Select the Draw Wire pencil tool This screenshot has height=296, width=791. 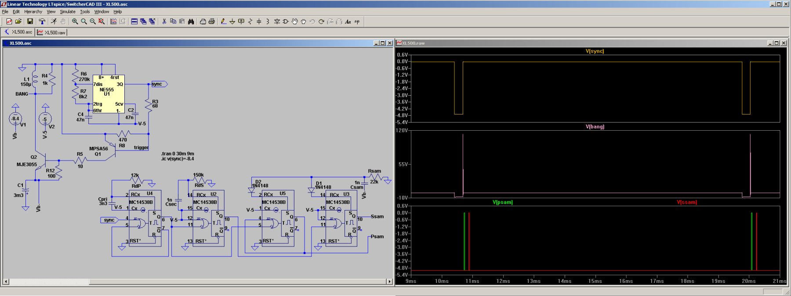click(223, 21)
